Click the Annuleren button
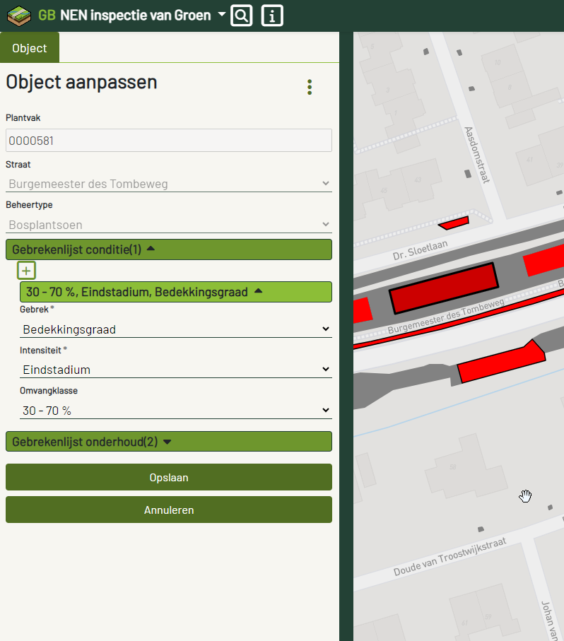Image resolution: width=564 pixels, height=641 pixels. pyautogui.click(x=168, y=510)
